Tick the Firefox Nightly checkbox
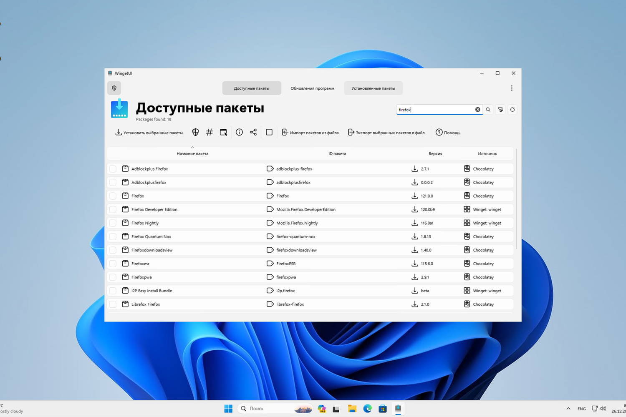 click(x=113, y=223)
